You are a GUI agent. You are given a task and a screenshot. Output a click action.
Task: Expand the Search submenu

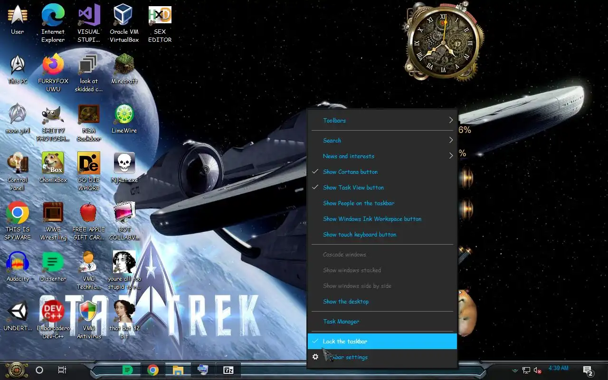[x=382, y=141]
